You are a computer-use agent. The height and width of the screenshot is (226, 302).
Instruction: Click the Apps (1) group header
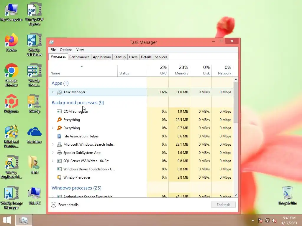pyautogui.click(x=60, y=83)
